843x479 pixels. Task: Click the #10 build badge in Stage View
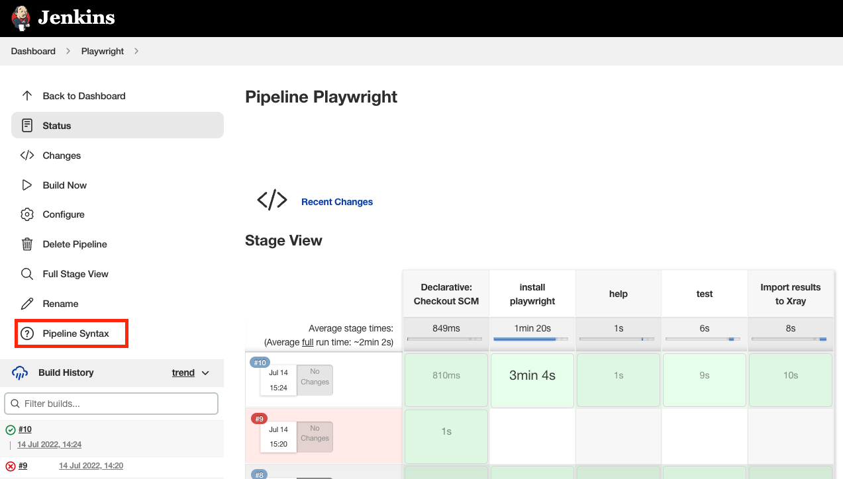tap(259, 363)
